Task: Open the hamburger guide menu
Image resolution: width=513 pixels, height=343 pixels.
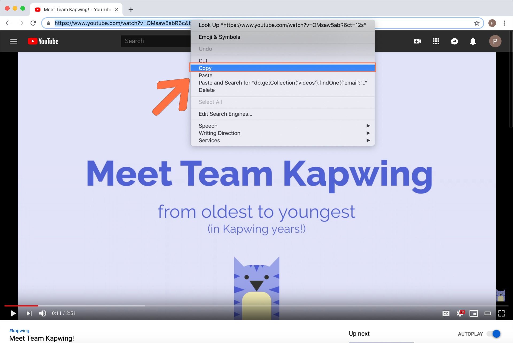Action: [x=14, y=41]
